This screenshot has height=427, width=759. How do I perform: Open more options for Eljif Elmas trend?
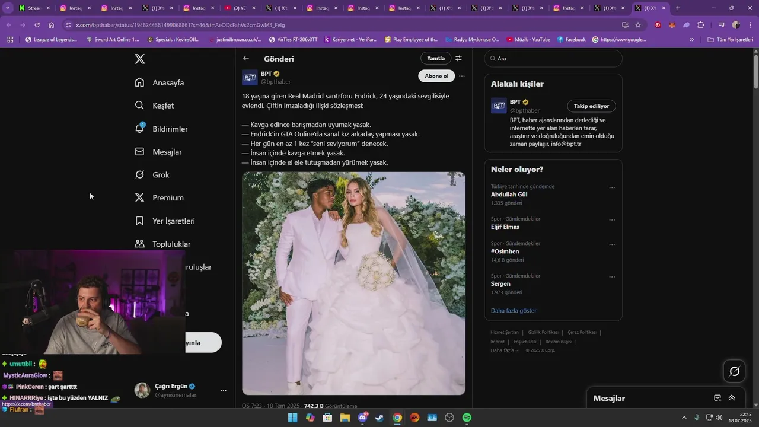coord(612,220)
